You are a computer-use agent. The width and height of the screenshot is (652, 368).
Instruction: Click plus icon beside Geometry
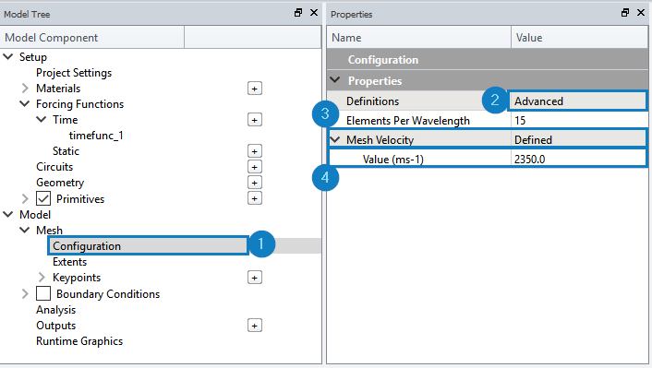point(255,183)
